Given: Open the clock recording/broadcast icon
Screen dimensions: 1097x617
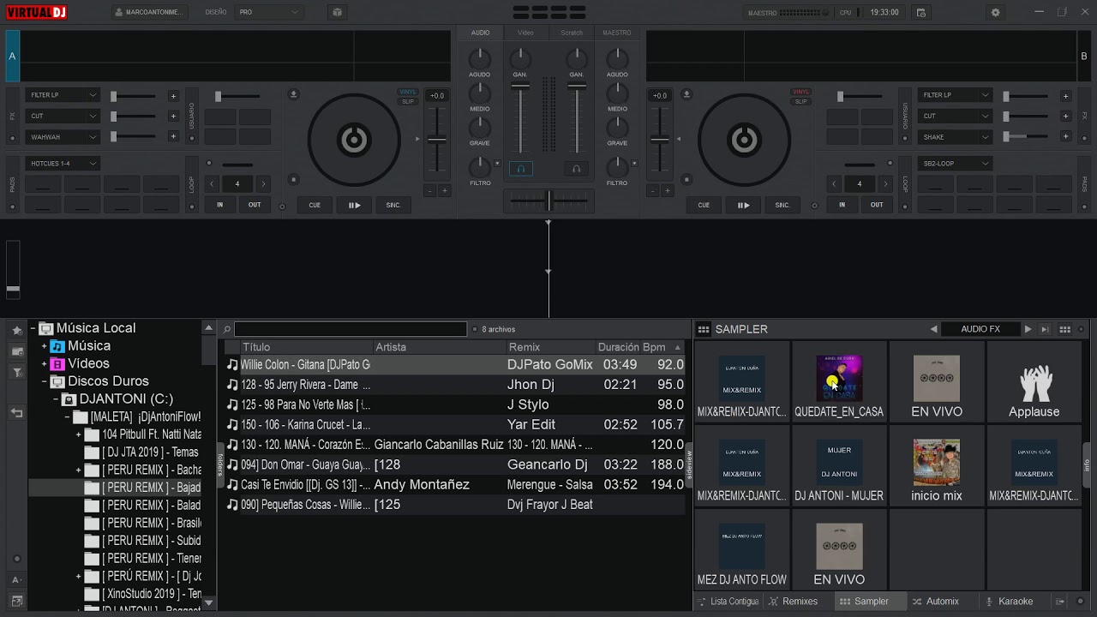Looking at the screenshot, I should click(921, 13).
